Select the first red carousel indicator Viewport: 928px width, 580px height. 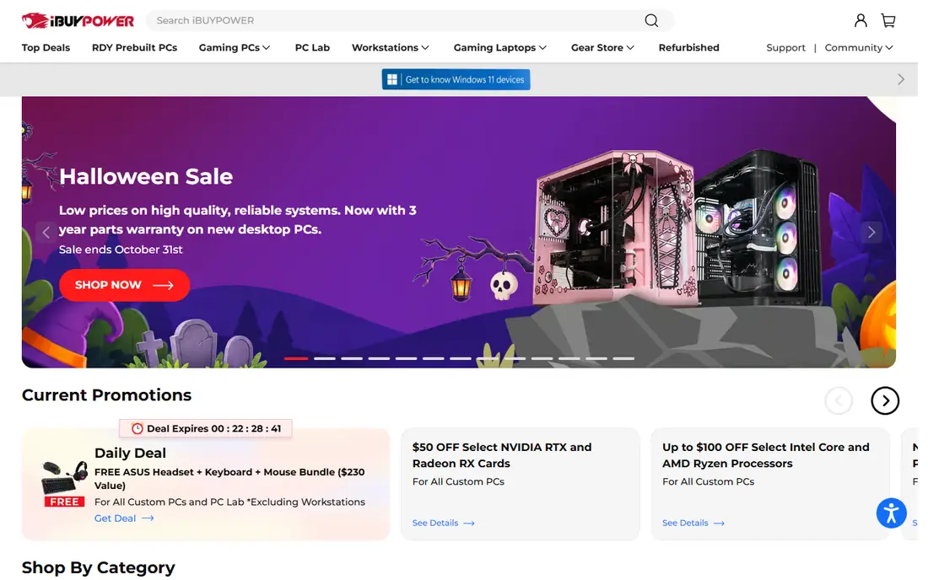(296, 359)
